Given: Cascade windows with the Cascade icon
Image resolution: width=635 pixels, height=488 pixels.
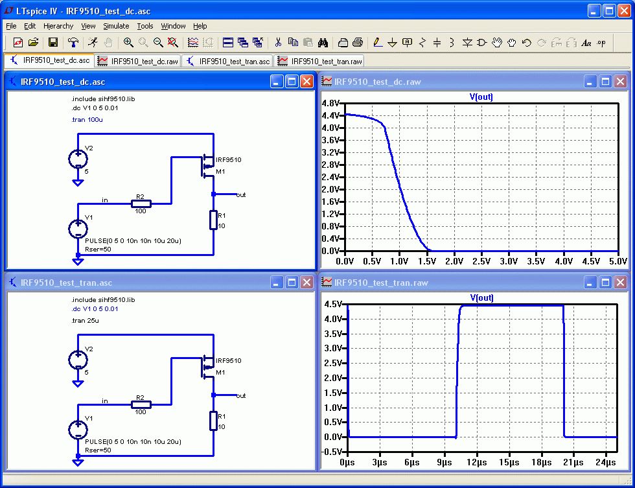Looking at the screenshot, I should (243, 43).
